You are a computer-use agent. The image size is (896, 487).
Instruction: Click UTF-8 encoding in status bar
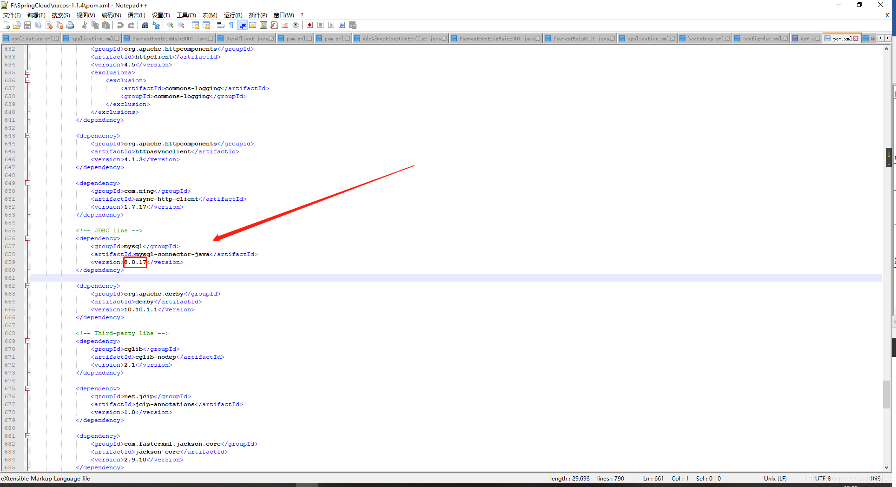tap(823, 478)
